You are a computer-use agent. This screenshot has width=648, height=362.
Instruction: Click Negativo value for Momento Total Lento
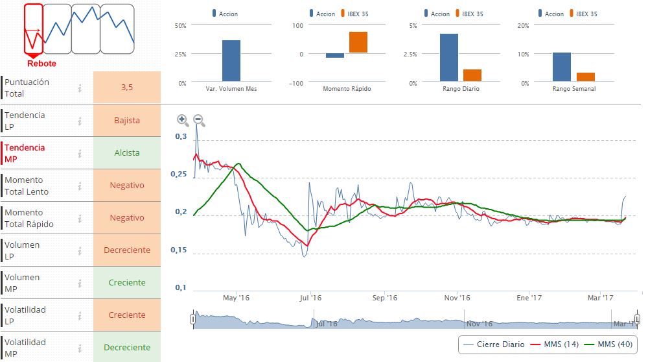127,186
